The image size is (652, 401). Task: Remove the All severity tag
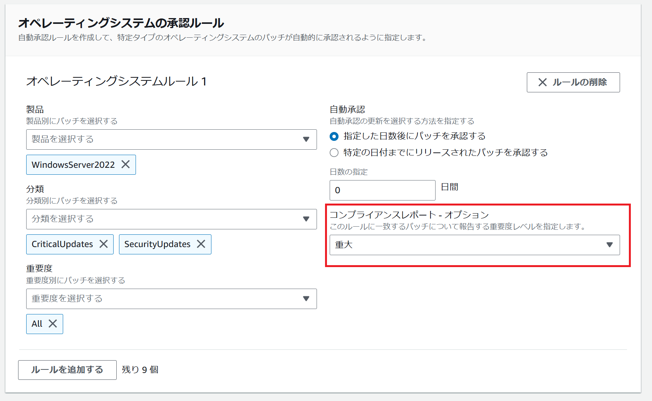[x=53, y=324]
